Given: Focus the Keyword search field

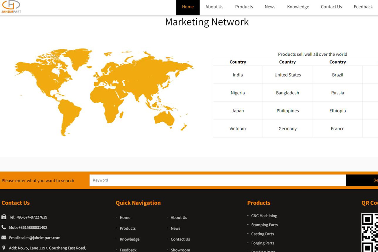Looking at the screenshot, I should [x=217, y=180].
